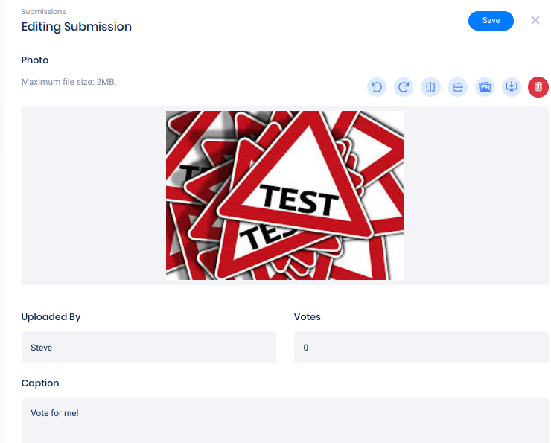
Task: Click the Uploaded By label
Action: click(x=51, y=316)
